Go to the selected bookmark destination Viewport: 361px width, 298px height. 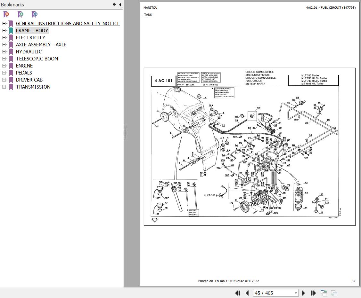tap(34, 14)
